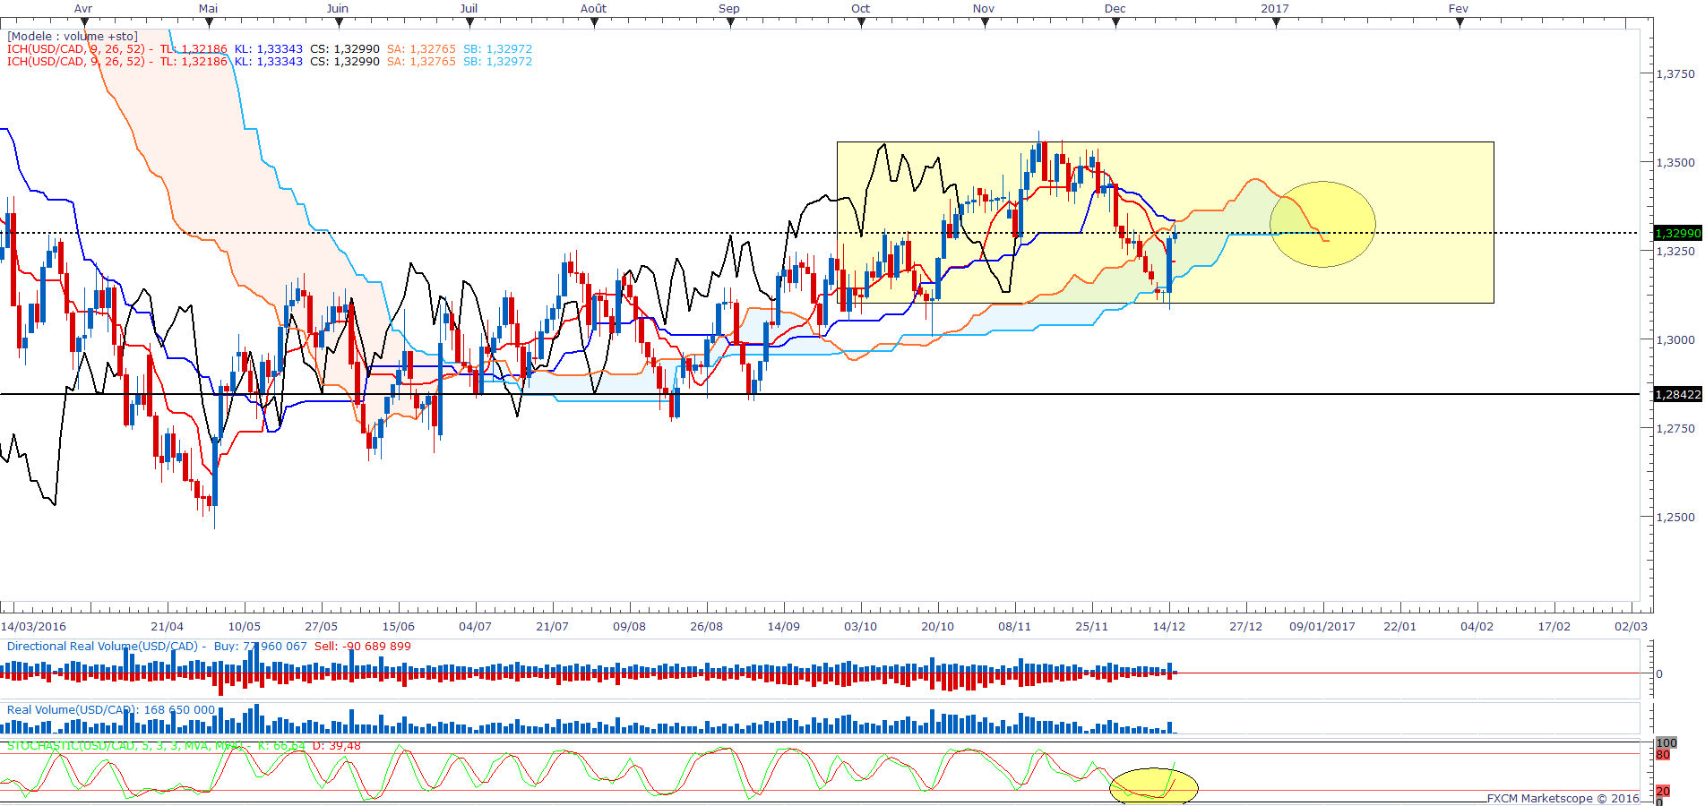1705x806 pixels.
Task: Click the red "D: 39,48" stochastic value
Action: point(337,746)
